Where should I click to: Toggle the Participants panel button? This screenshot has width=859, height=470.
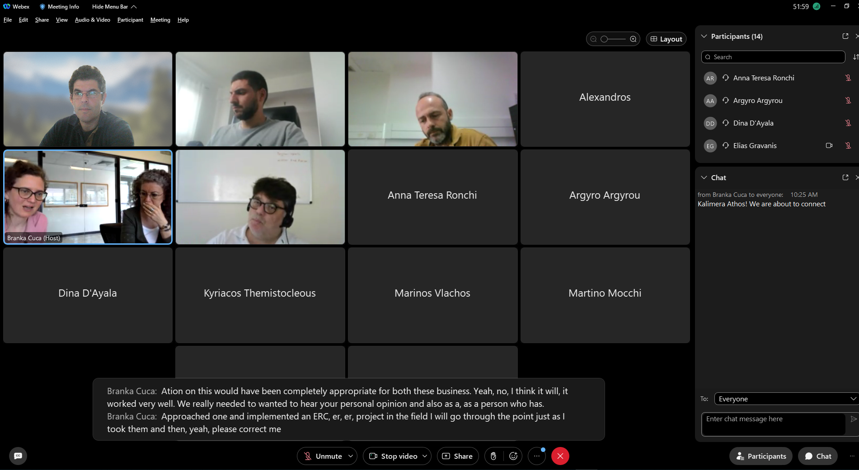tap(761, 456)
